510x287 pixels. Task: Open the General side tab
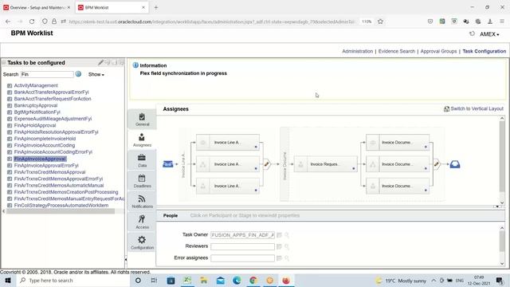[142, 120]
